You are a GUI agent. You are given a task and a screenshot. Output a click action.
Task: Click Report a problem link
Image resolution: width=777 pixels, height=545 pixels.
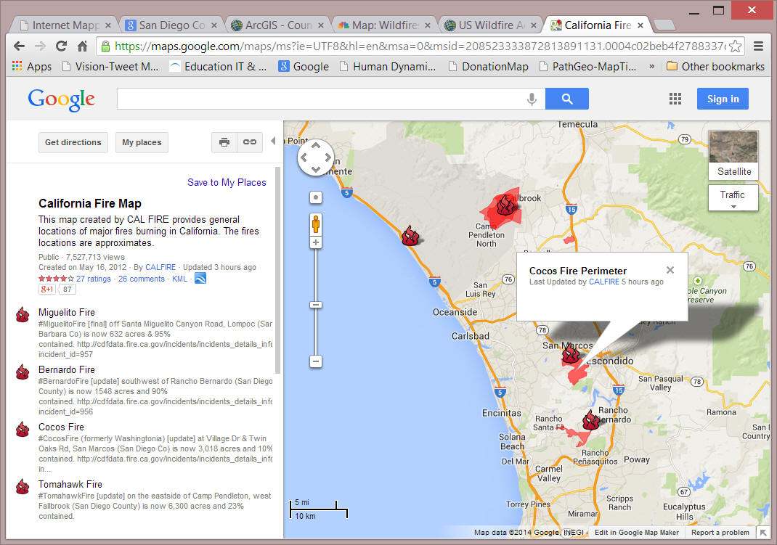(720, 533)
